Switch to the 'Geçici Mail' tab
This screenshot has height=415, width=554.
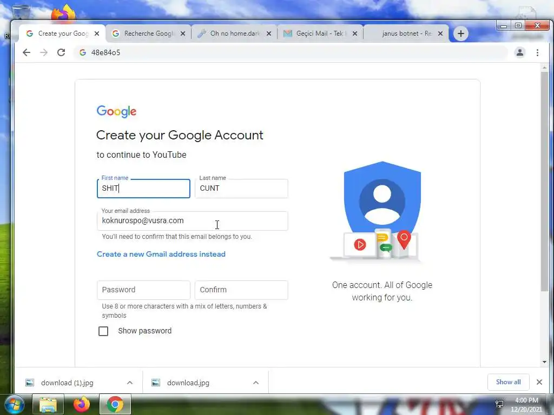click(320, 34)
